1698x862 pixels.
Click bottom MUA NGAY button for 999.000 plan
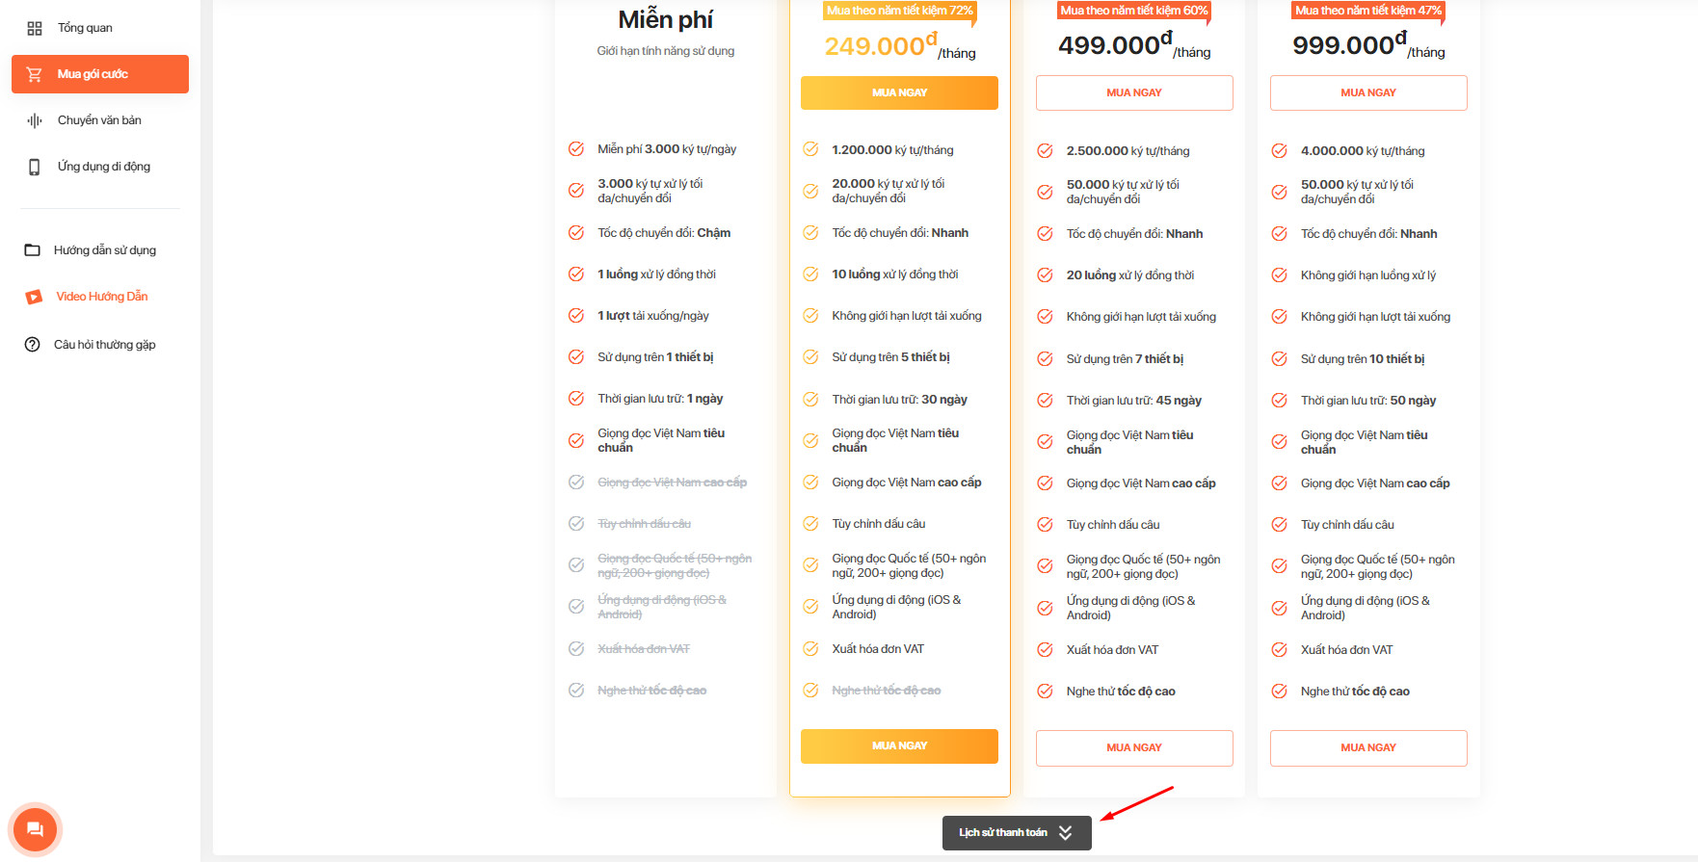(1368, 748)
